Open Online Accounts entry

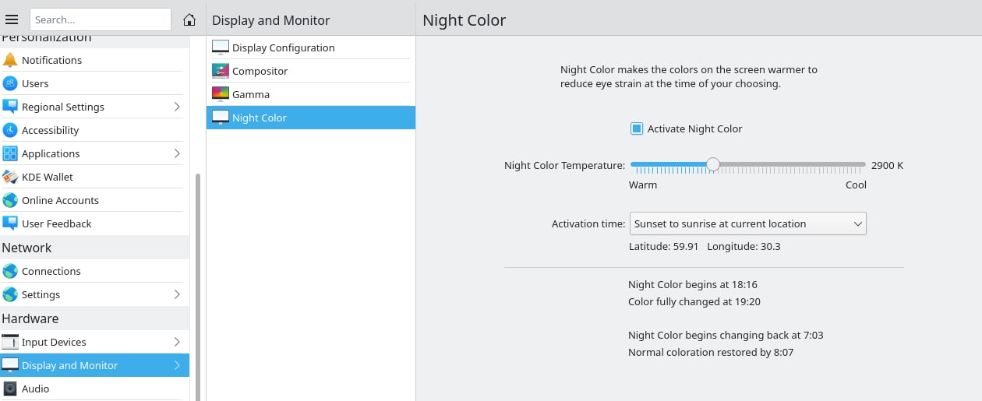point(94,200)
